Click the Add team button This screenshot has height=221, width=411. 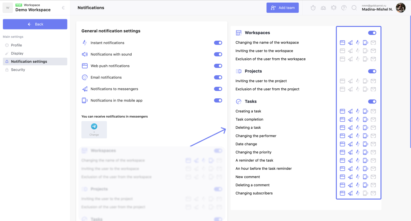(x=283, y=8)
